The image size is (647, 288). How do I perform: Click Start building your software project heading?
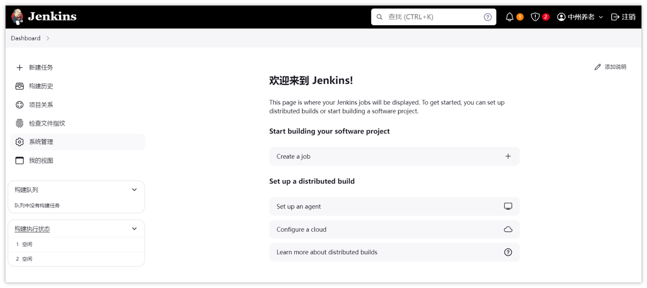pyautogui.click(x=330, y=131)
